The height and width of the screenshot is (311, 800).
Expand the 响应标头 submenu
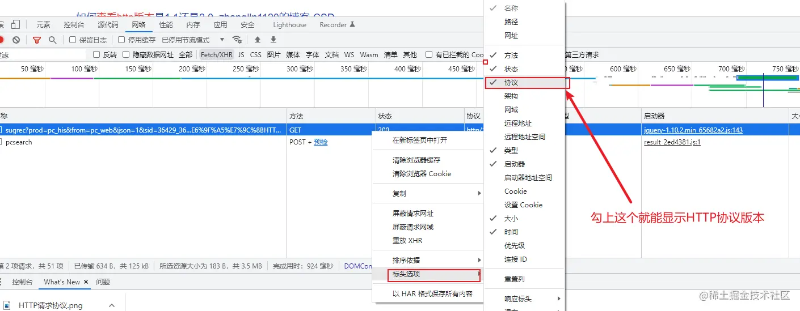pyautogui.click(x=524, y=299)
